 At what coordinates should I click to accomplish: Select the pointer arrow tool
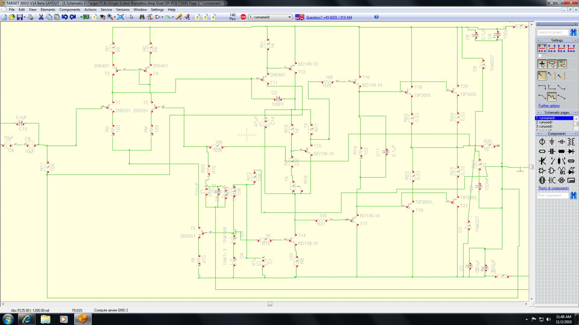(131, 17)
